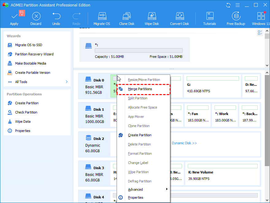Open the Convert Disk tool
The width and height of the screenshot is (270, 203).
pos(179,17)
